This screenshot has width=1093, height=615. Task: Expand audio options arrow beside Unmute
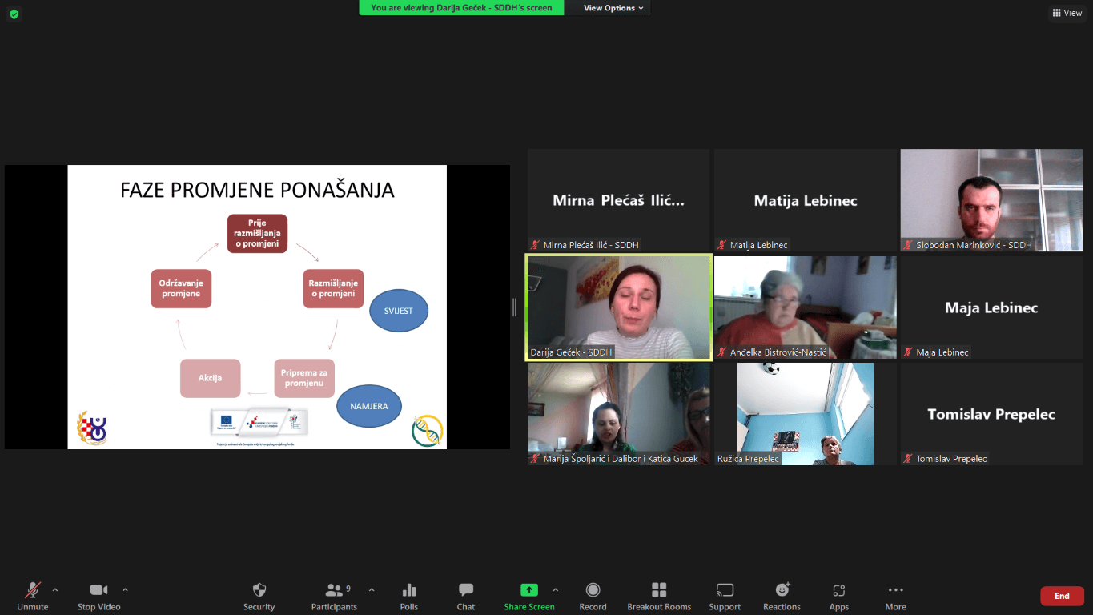coord(55,590)
